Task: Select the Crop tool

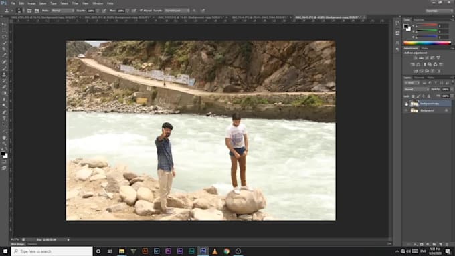Action: [4, 49]
